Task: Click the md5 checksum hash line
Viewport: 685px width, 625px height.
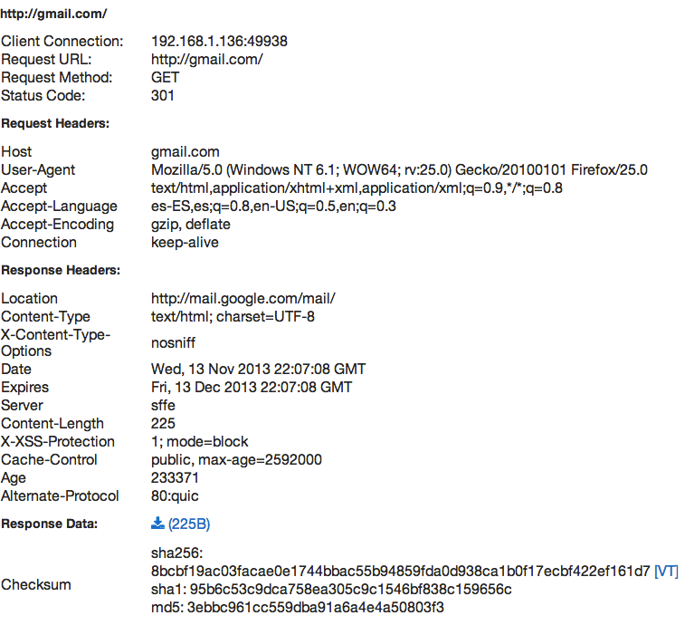Action: point(298,608)
